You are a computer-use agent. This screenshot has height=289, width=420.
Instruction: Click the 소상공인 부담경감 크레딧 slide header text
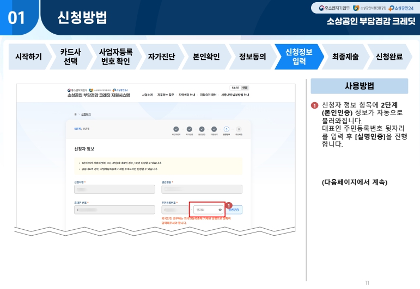click(371, 21)
